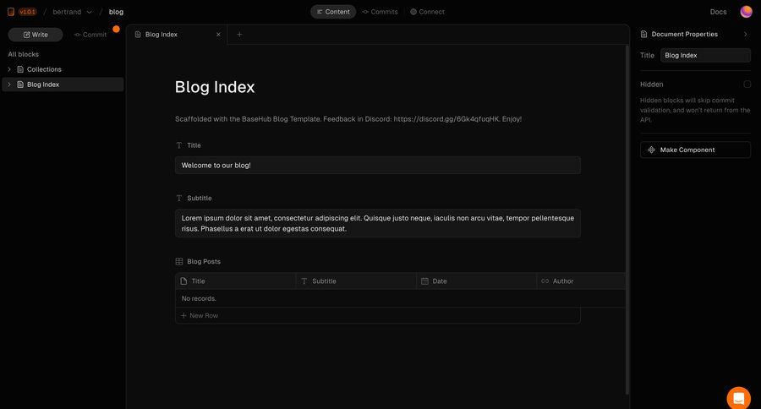Expand the Blog Index tree item
The width and height of the screenshot is (761, 409).
[x=9, y=85]
